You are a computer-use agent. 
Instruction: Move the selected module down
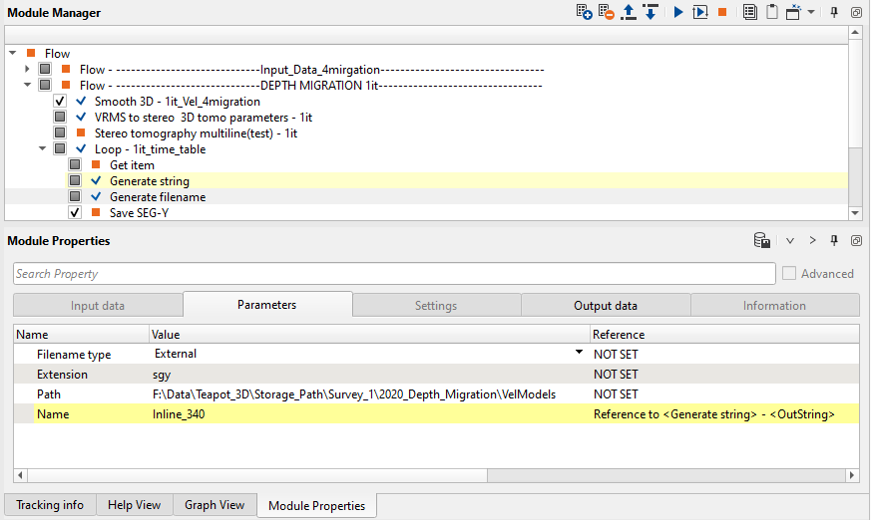(x=650, y=12)
